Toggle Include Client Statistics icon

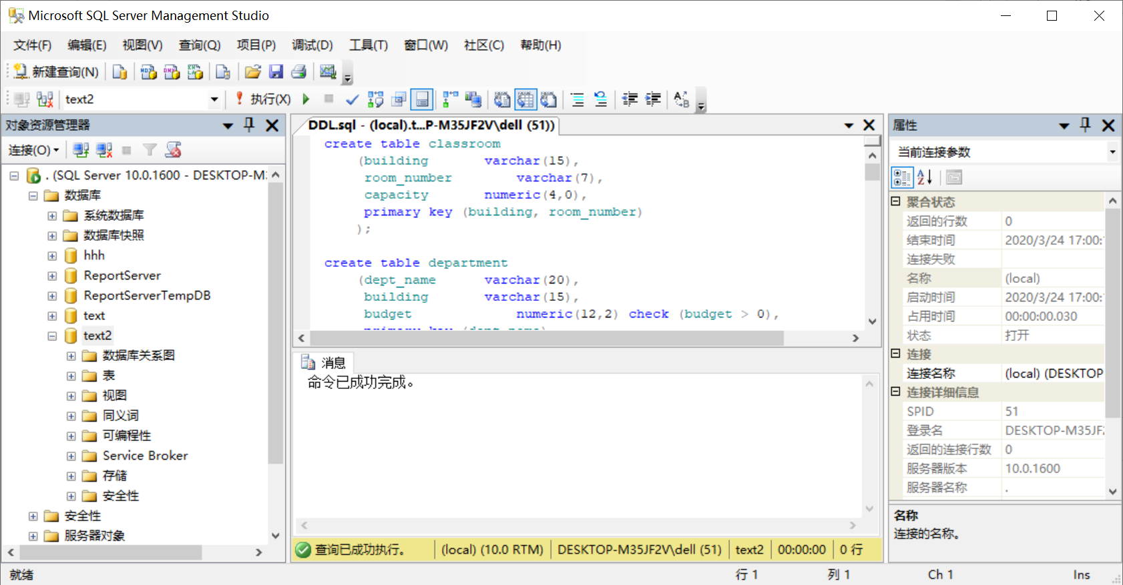click(x=473, y=99)
